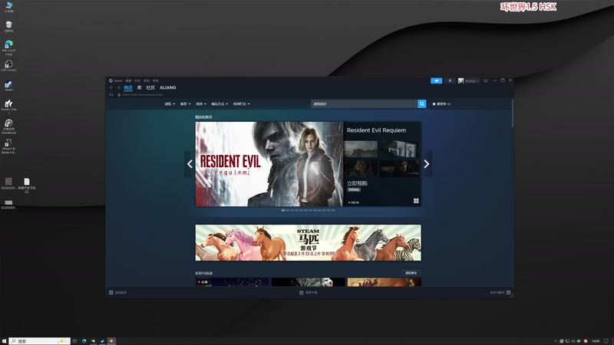Screen dimensions: 614x345
Task: Open the Windows notification center icon
Action: (x=606, y=341)
